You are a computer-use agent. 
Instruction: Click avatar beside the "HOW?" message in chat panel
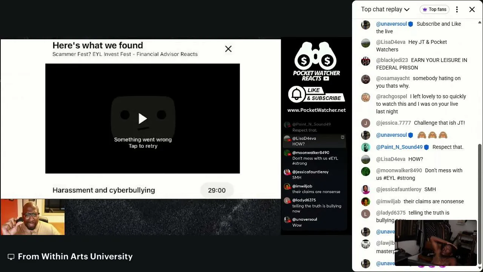[x=366, y=159]
